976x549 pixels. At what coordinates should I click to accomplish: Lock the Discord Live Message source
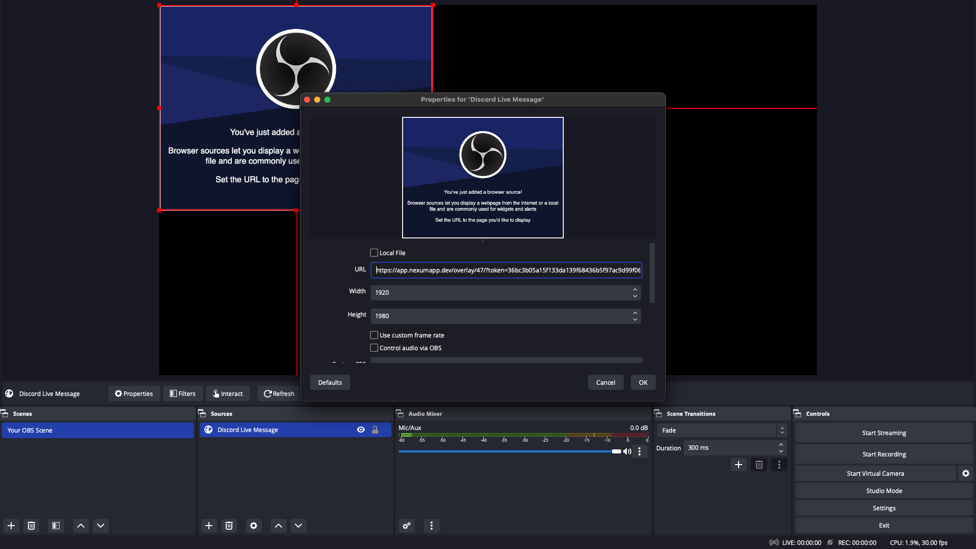pos(375,430)
